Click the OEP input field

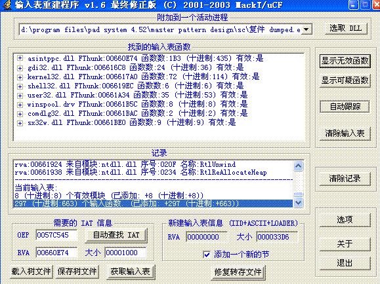(x=56, y=235)
